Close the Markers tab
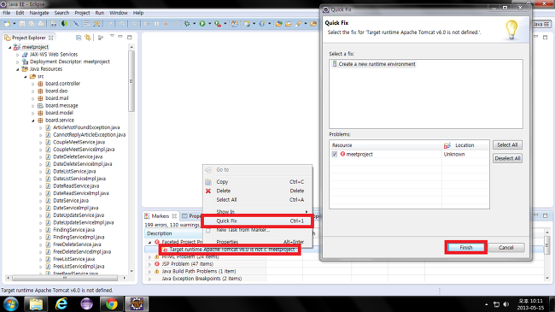 pyautogui.click(x=174, y=216)
